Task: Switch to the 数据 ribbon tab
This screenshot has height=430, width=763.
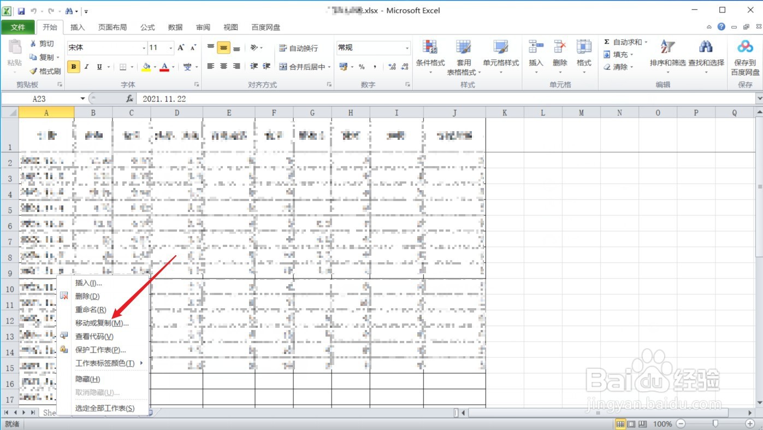Action: point(175,27)
